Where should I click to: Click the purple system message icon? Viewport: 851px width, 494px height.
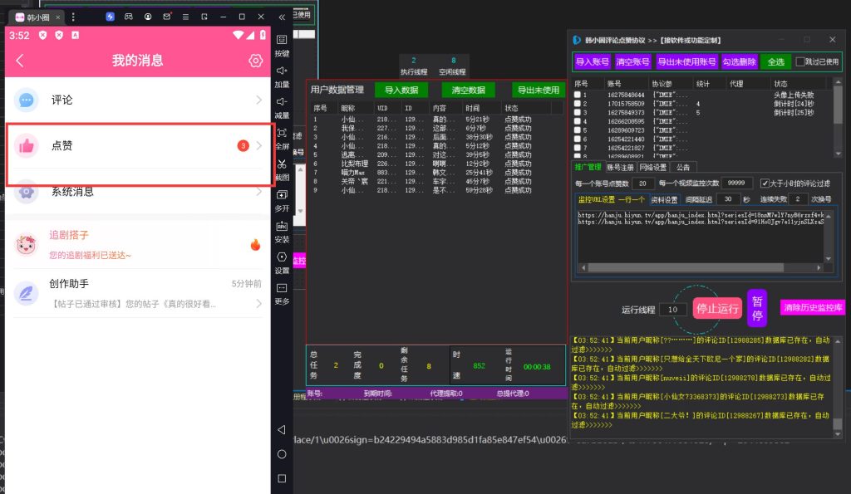point(26,192)
